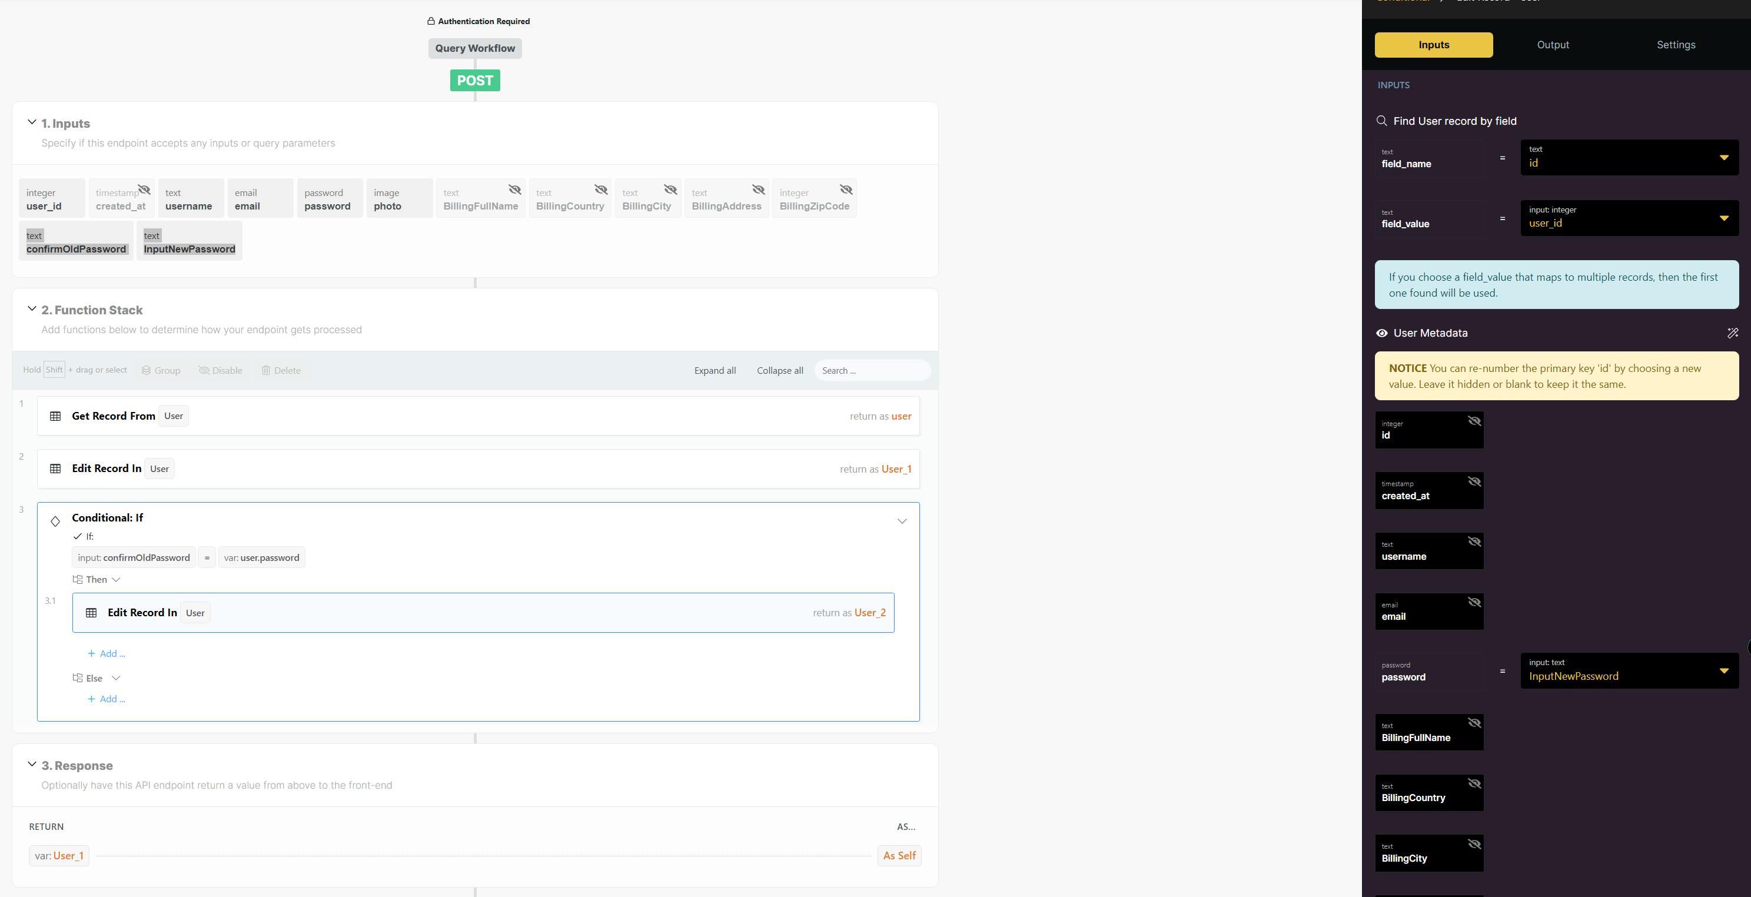Toggle visibility of created_at input field

(x=144, y=189)
